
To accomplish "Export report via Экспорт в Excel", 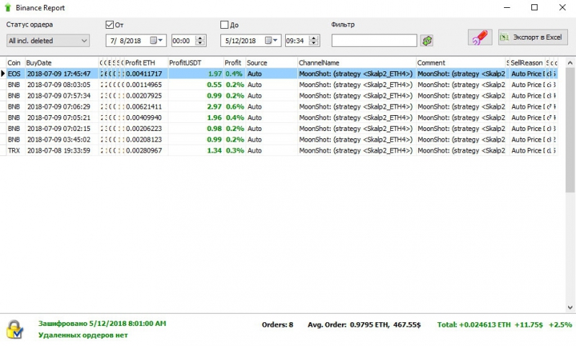I will pos(533,37).
